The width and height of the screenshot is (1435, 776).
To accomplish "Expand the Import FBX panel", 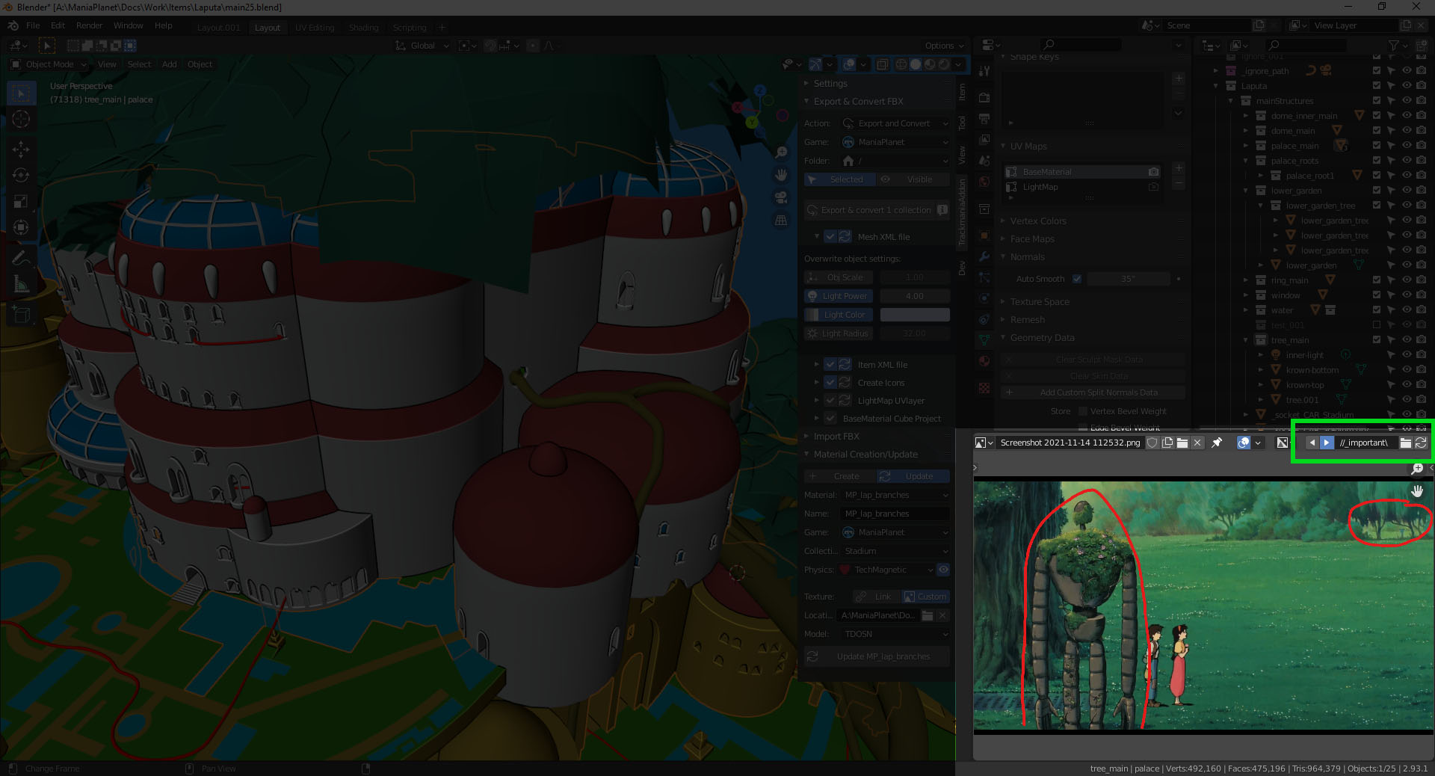I will (836, 437).
